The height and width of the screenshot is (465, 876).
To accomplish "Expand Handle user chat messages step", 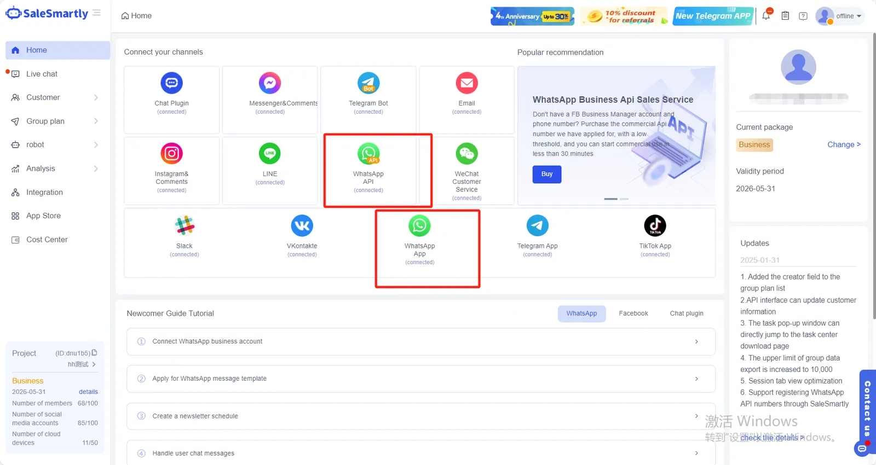I will (420, 453).
